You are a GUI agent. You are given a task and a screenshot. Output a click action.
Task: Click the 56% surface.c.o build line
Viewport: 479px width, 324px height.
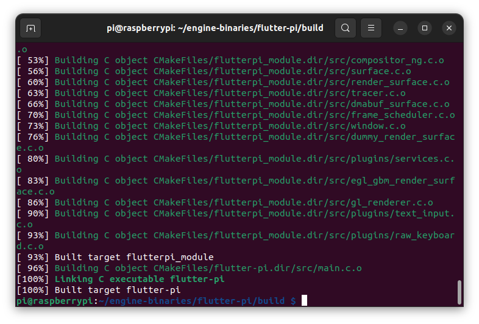[x=214, y=71]
